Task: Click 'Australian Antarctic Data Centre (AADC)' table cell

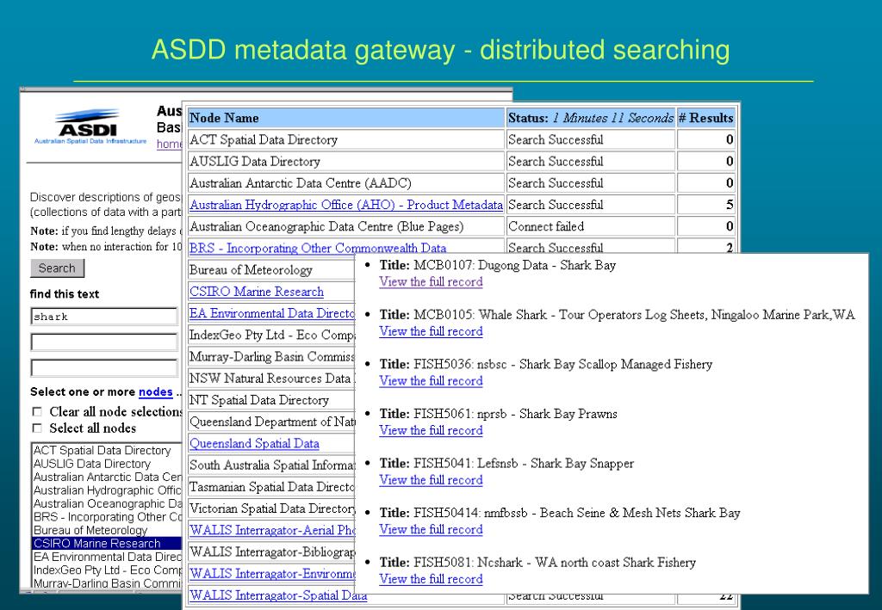Action: (x=346, y=183)
